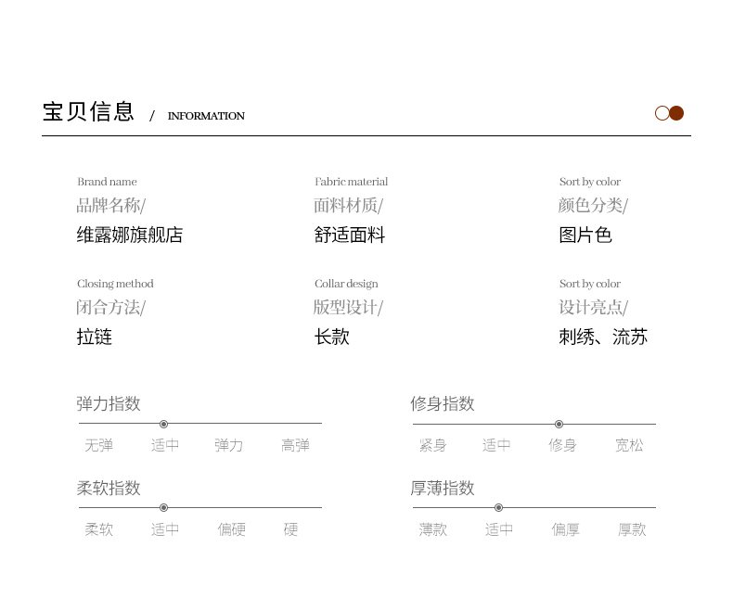Screen dimensions: 733x611
Task: Click the 厚款 scale label
Action: pos(632,529)
